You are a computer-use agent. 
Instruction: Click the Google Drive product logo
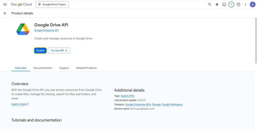pyautogui.click(x=23, y=29)
